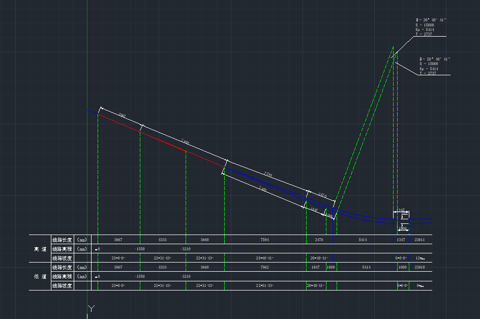The width and height of the screenshot is (480, 319).
Task: Click the 高道 row header label
Action: click(x=40, y=249)
